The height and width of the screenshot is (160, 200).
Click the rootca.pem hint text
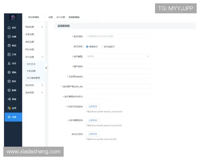pyautogui.click(x=101, y=139)
